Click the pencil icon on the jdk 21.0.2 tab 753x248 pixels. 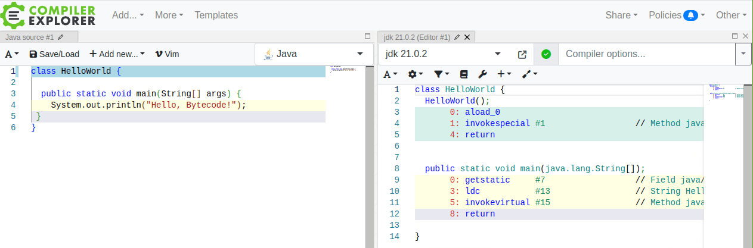click(457, 37)
